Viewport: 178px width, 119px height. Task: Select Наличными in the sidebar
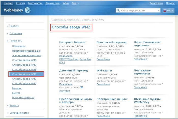[x=19, y=46]
